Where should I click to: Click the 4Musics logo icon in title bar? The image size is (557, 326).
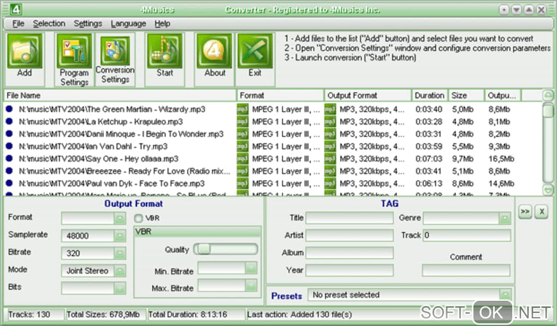16,9
